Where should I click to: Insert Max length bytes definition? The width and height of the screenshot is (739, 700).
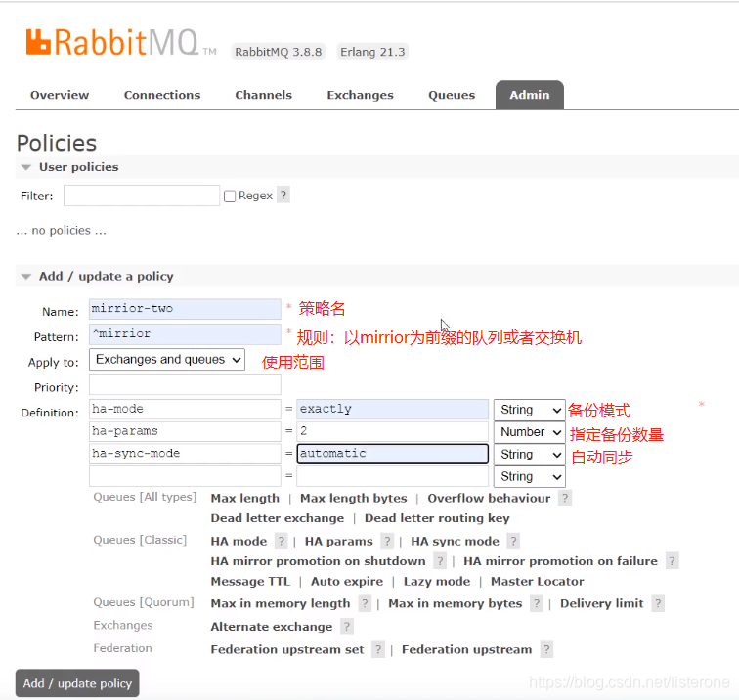pos(354,499)
